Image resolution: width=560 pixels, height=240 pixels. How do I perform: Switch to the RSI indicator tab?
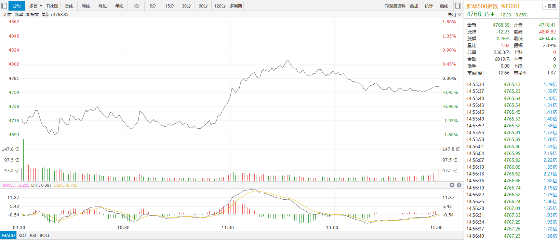click(33, 235)
